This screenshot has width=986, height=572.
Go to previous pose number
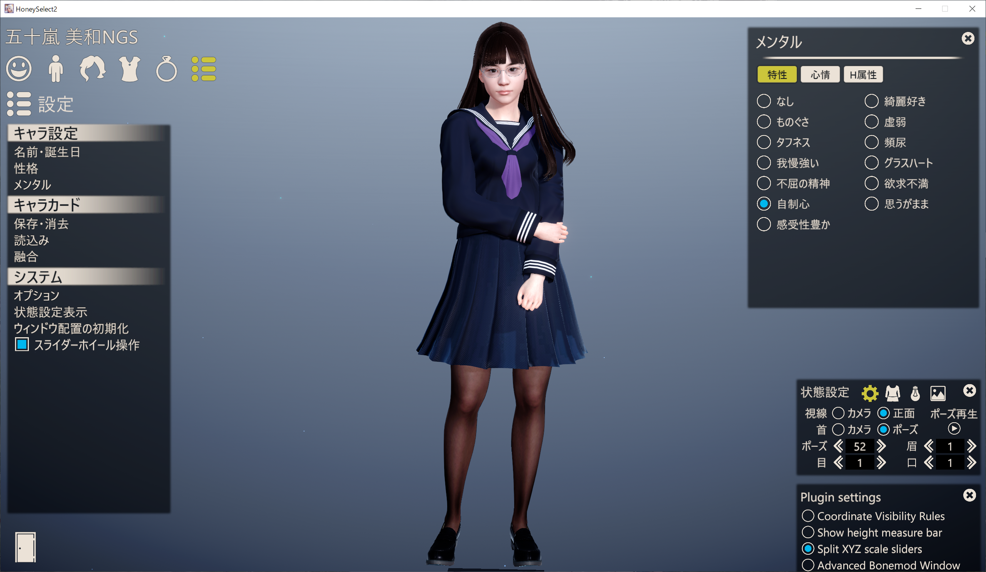(838, 446)
